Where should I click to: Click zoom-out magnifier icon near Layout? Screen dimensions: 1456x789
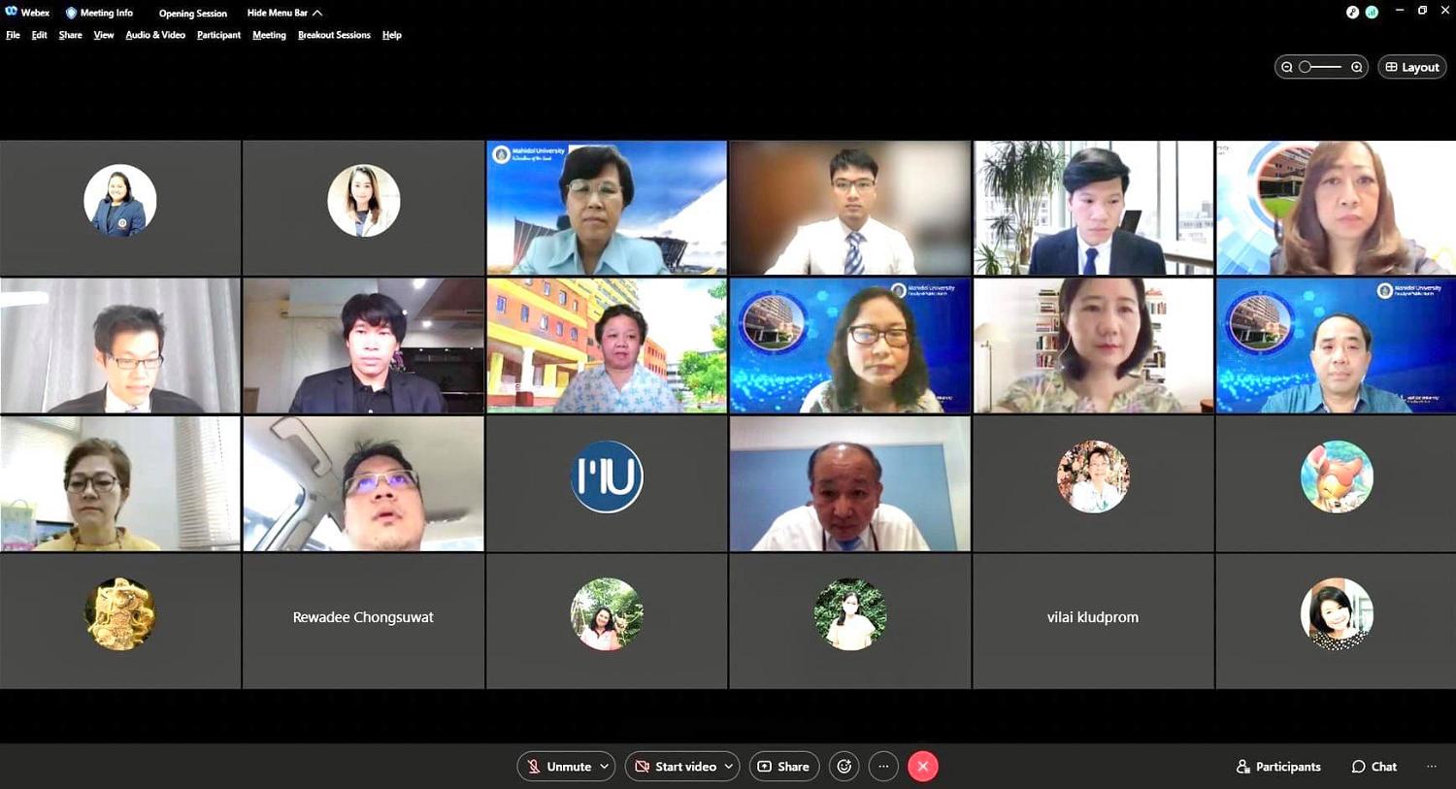pos(1287,67)
